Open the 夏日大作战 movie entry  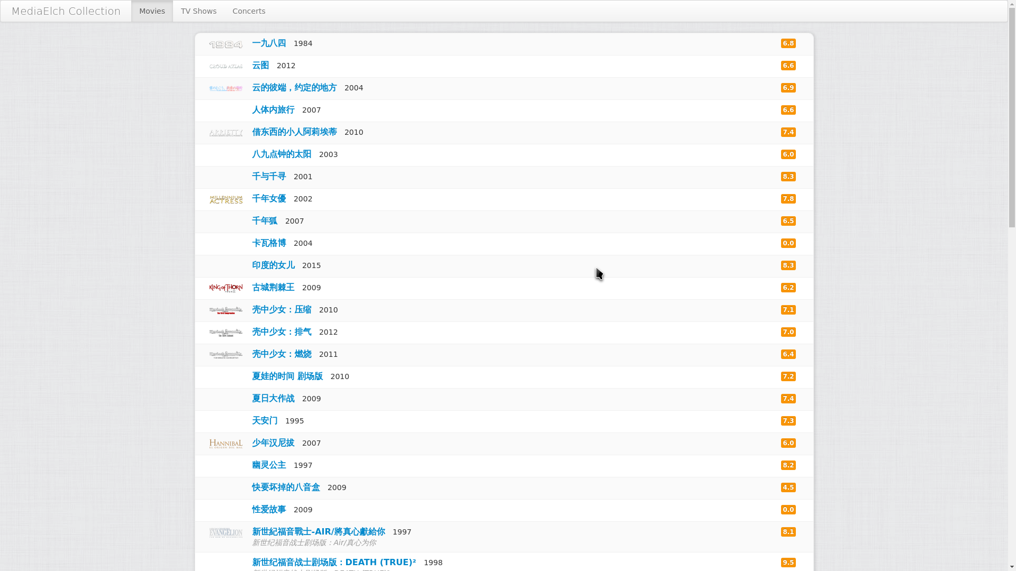point(273,398)
